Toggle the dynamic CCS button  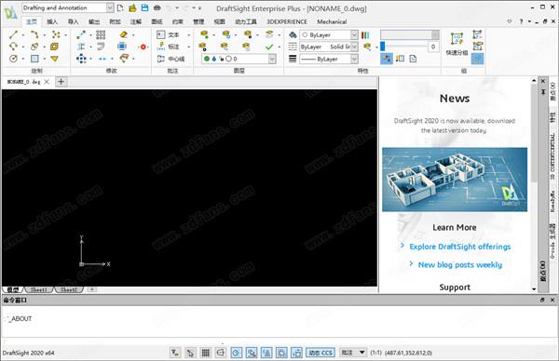(x=320, y=353)
